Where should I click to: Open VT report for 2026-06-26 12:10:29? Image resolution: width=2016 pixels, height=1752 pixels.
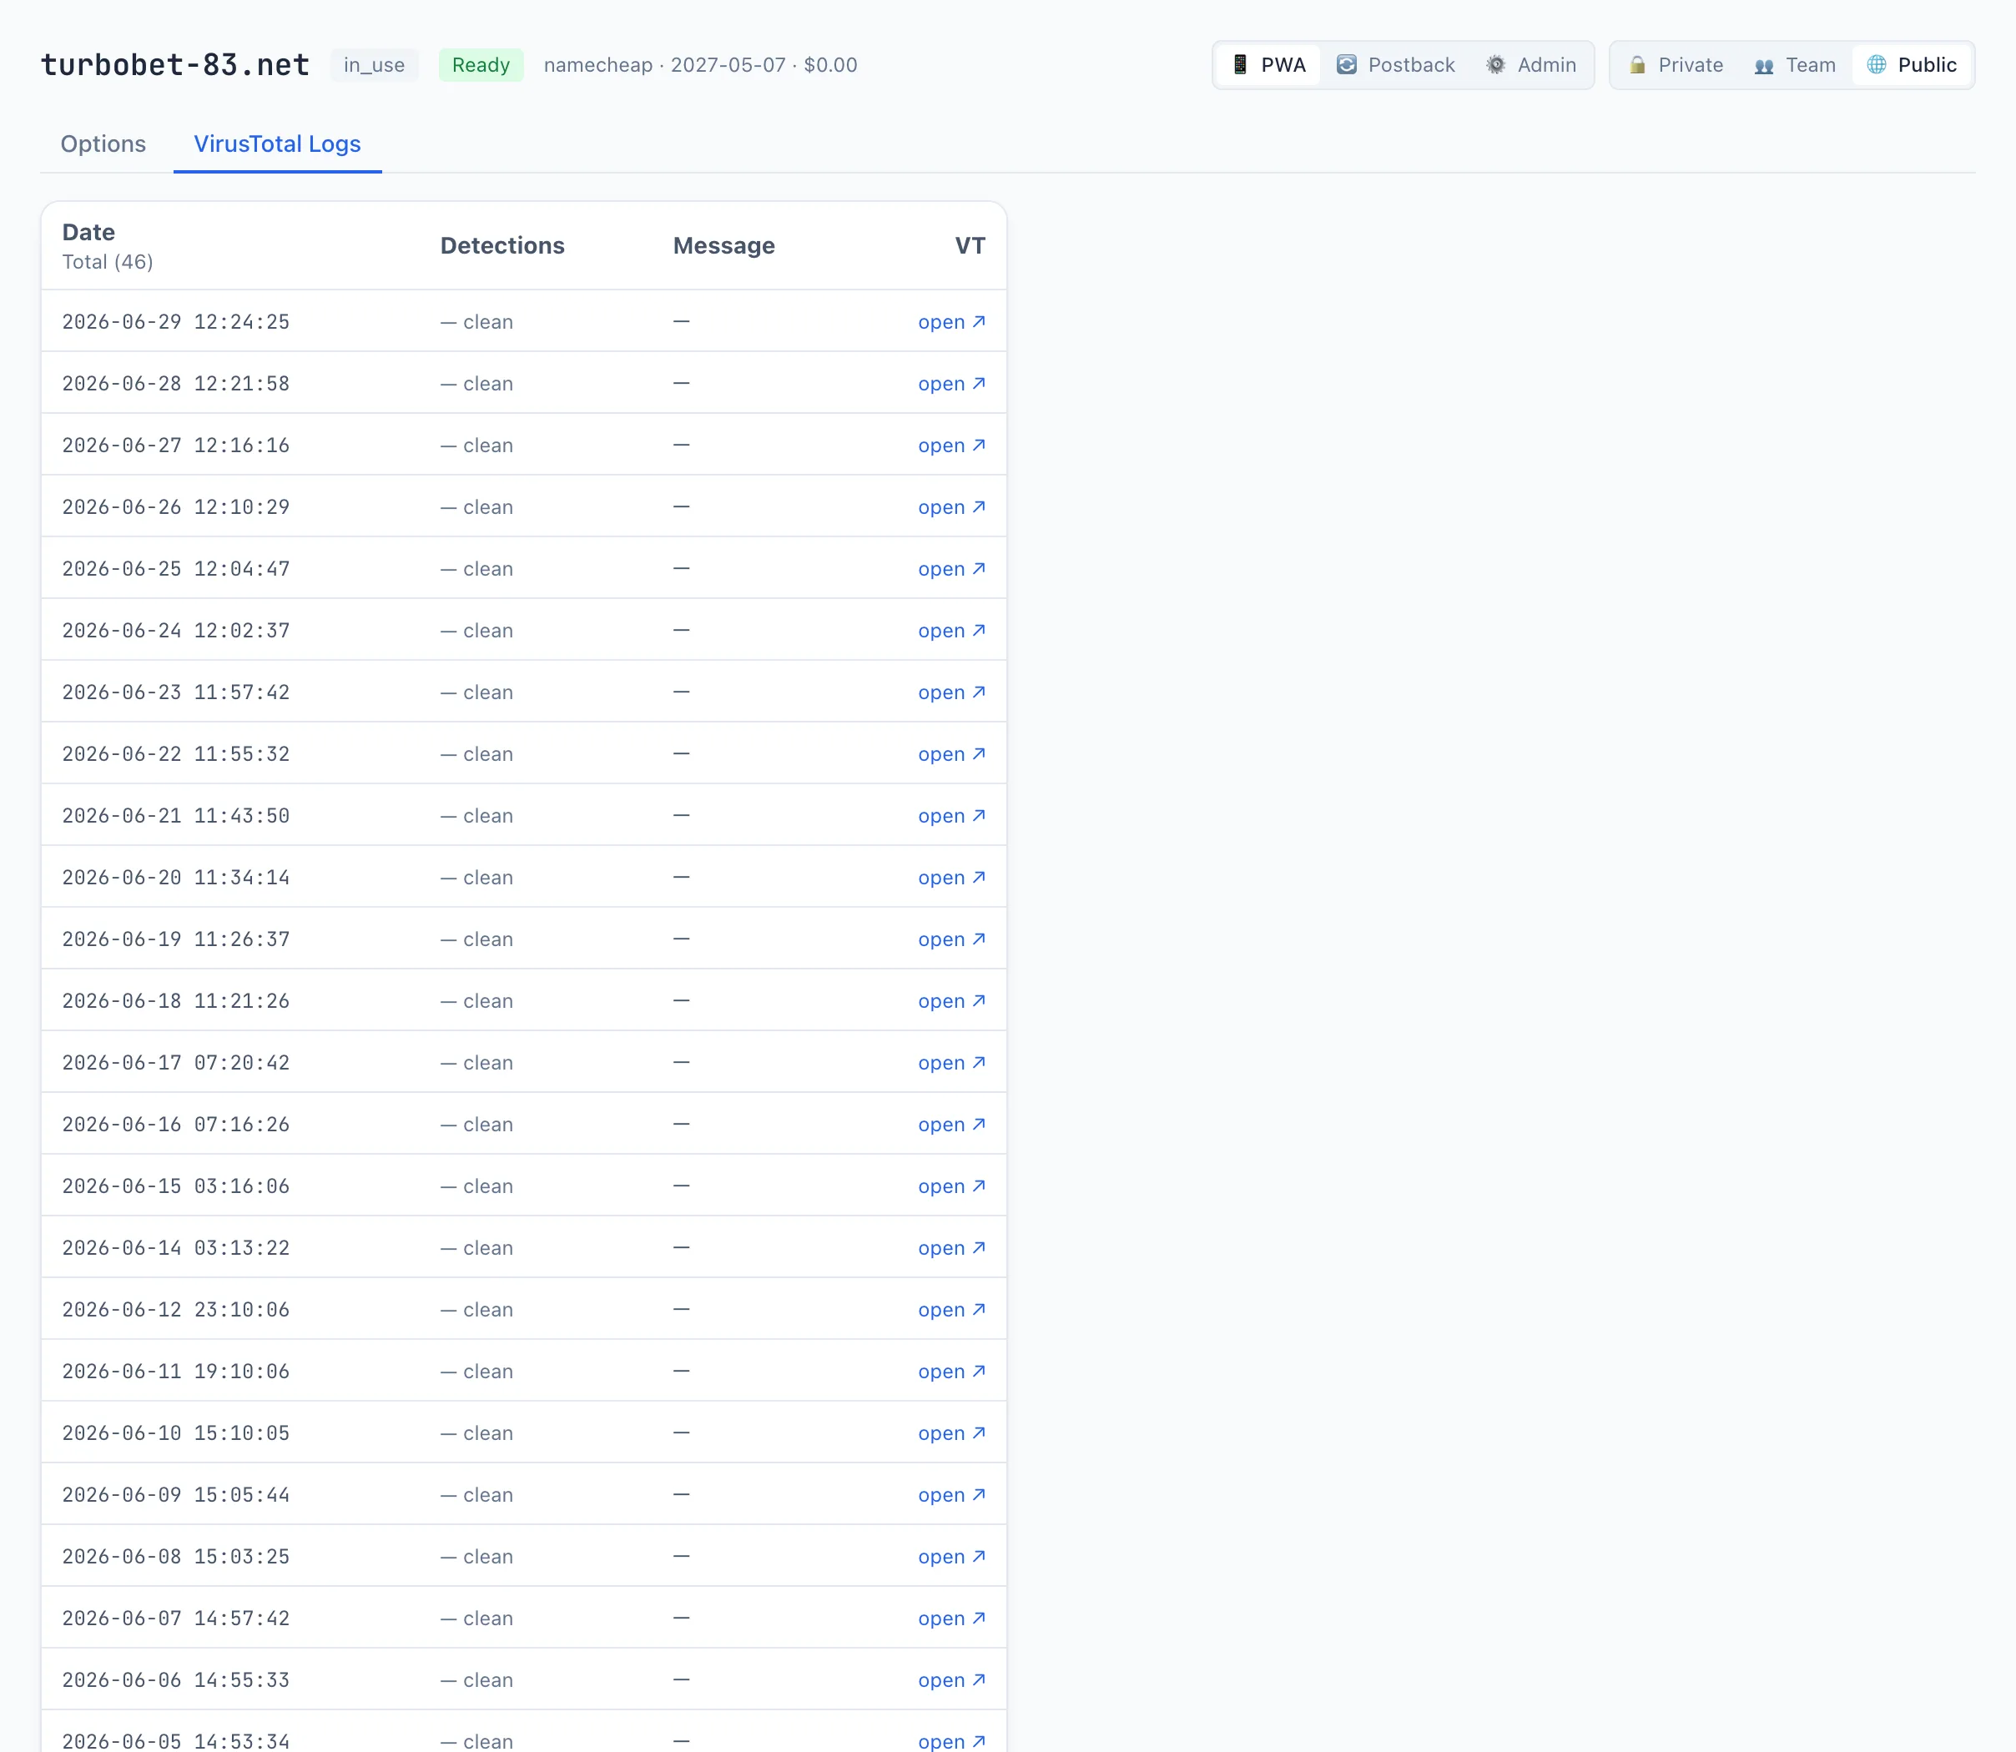[x=951, y=506]
